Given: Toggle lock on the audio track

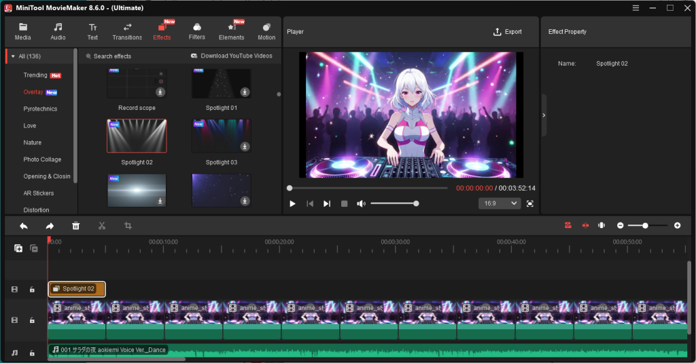Looking at the screenshot, I should [32, 353].
